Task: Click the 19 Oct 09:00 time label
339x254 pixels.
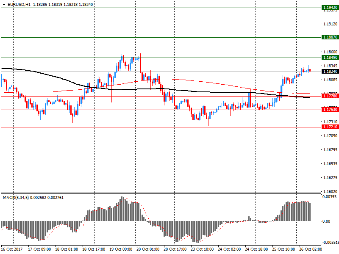Action: 121,249
